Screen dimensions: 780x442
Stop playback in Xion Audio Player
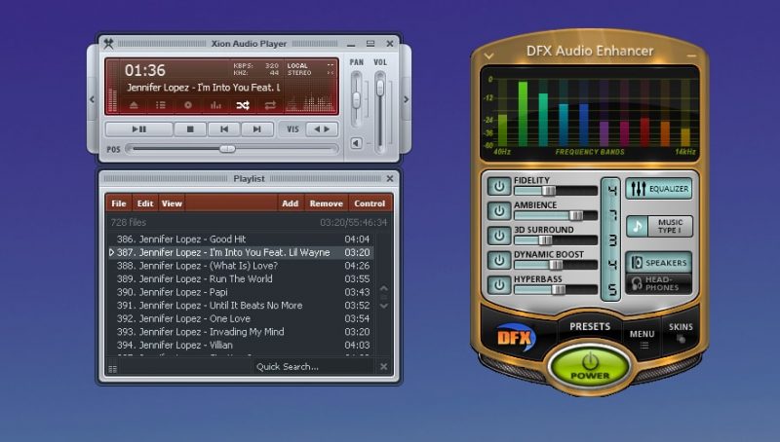tap(189, 129)
